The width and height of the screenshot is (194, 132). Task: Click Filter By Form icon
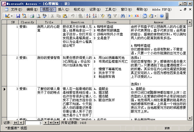pos(109,16)
